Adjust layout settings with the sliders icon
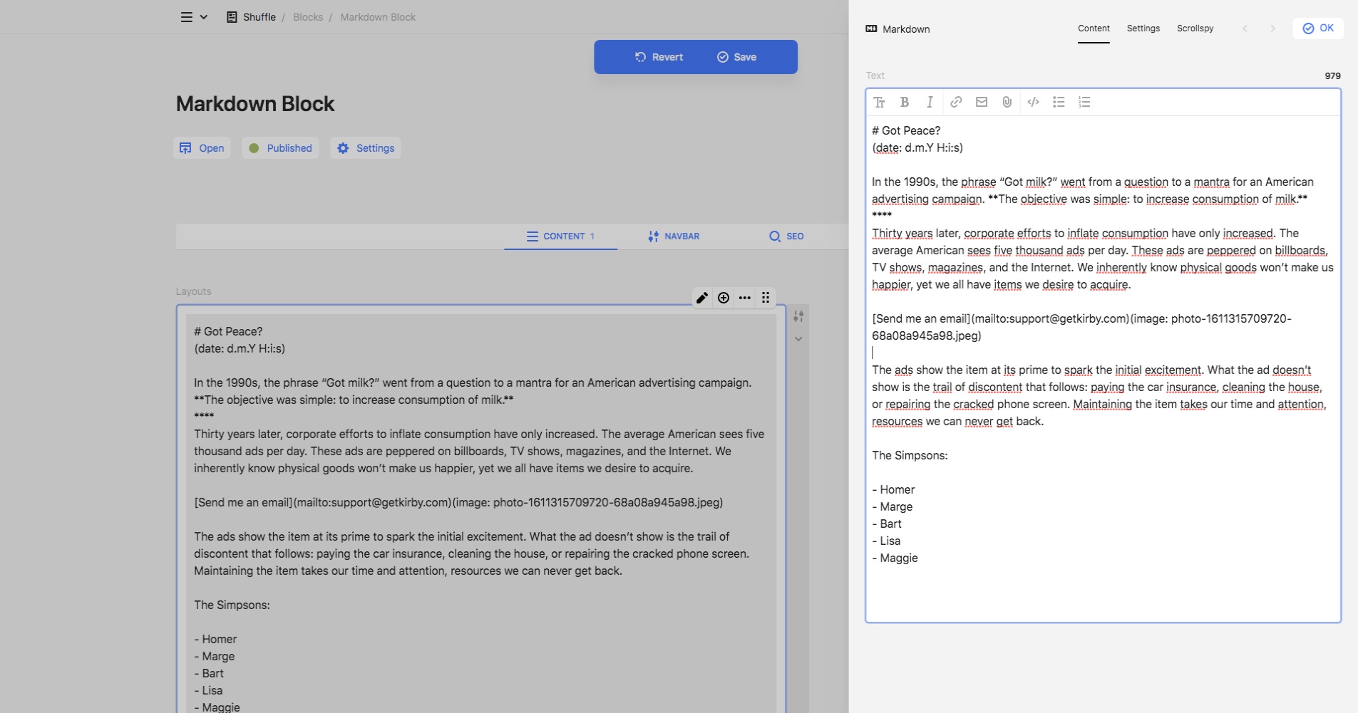This screenshot has width=1358, height=713. (x=798, y=316)
